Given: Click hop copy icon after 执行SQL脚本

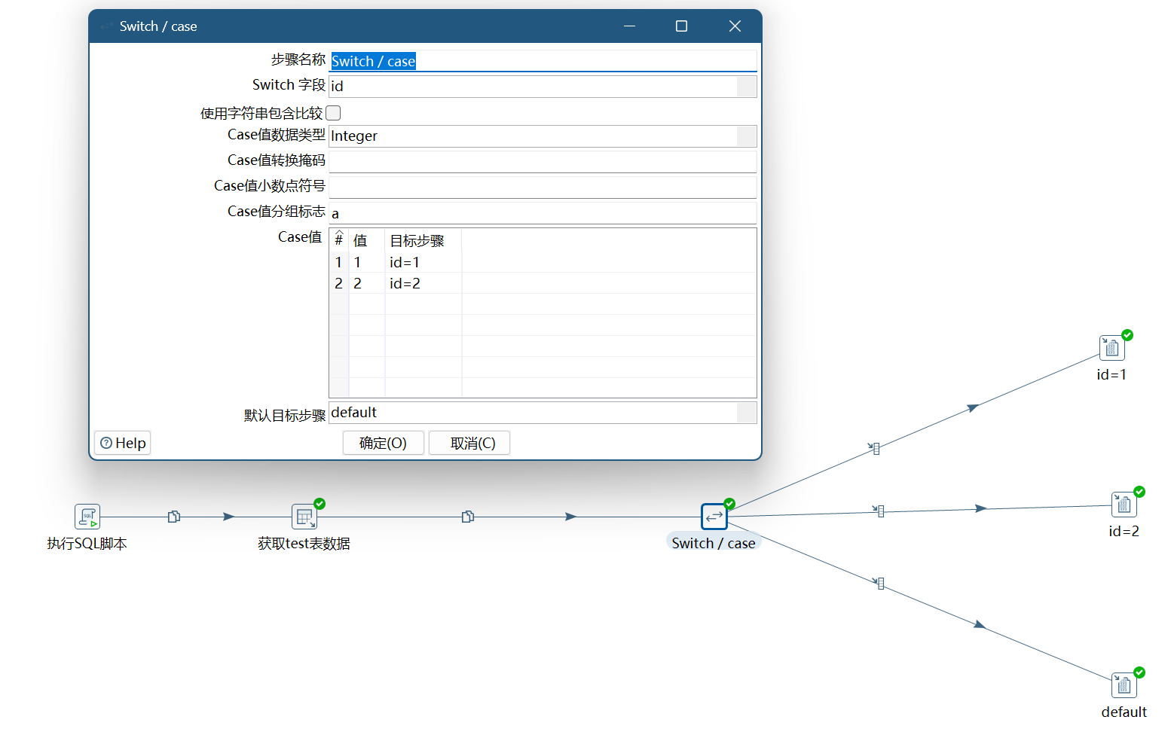Looking at the screenshot, I should (174, 517).
